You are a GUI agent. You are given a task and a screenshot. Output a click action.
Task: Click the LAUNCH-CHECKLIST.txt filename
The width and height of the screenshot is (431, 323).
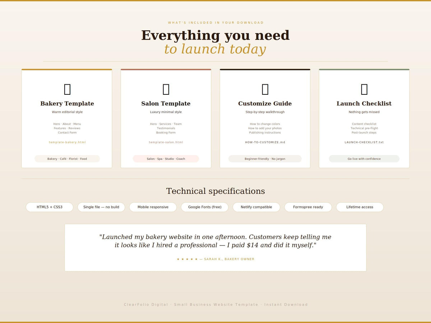(x=364, y=142)
